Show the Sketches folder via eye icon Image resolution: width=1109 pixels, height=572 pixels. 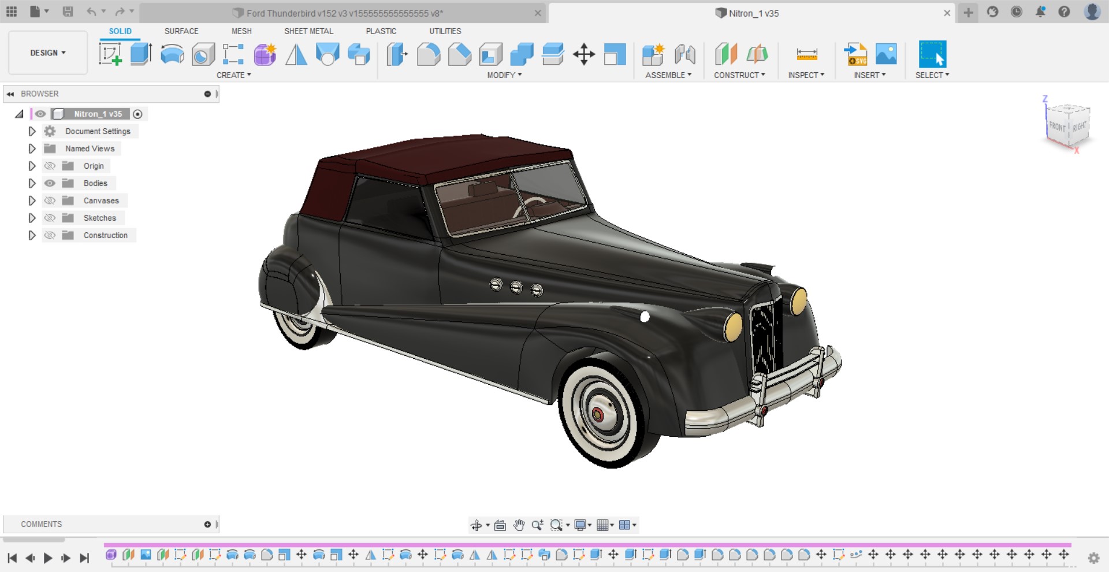[50, 218]
